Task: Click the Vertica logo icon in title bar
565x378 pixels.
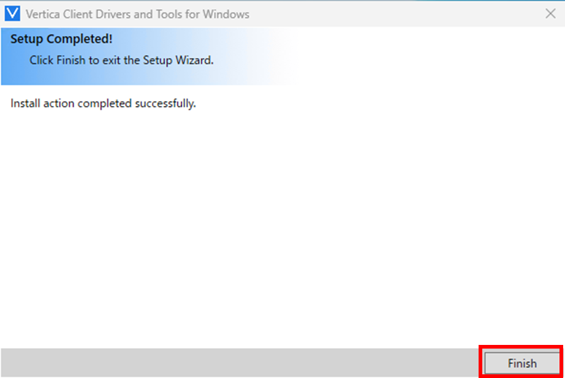Action: coord(12,13)
